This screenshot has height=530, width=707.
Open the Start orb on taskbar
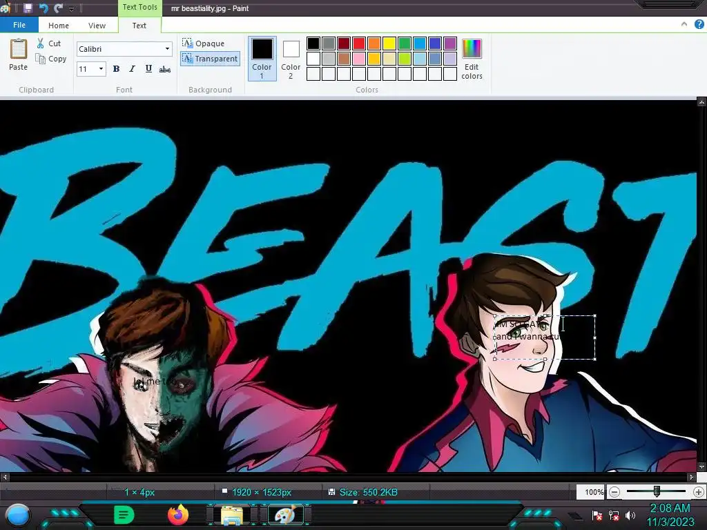18,516
